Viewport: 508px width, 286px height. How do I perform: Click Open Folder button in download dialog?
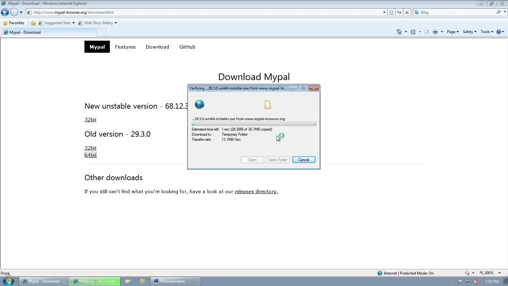point(278,160)
